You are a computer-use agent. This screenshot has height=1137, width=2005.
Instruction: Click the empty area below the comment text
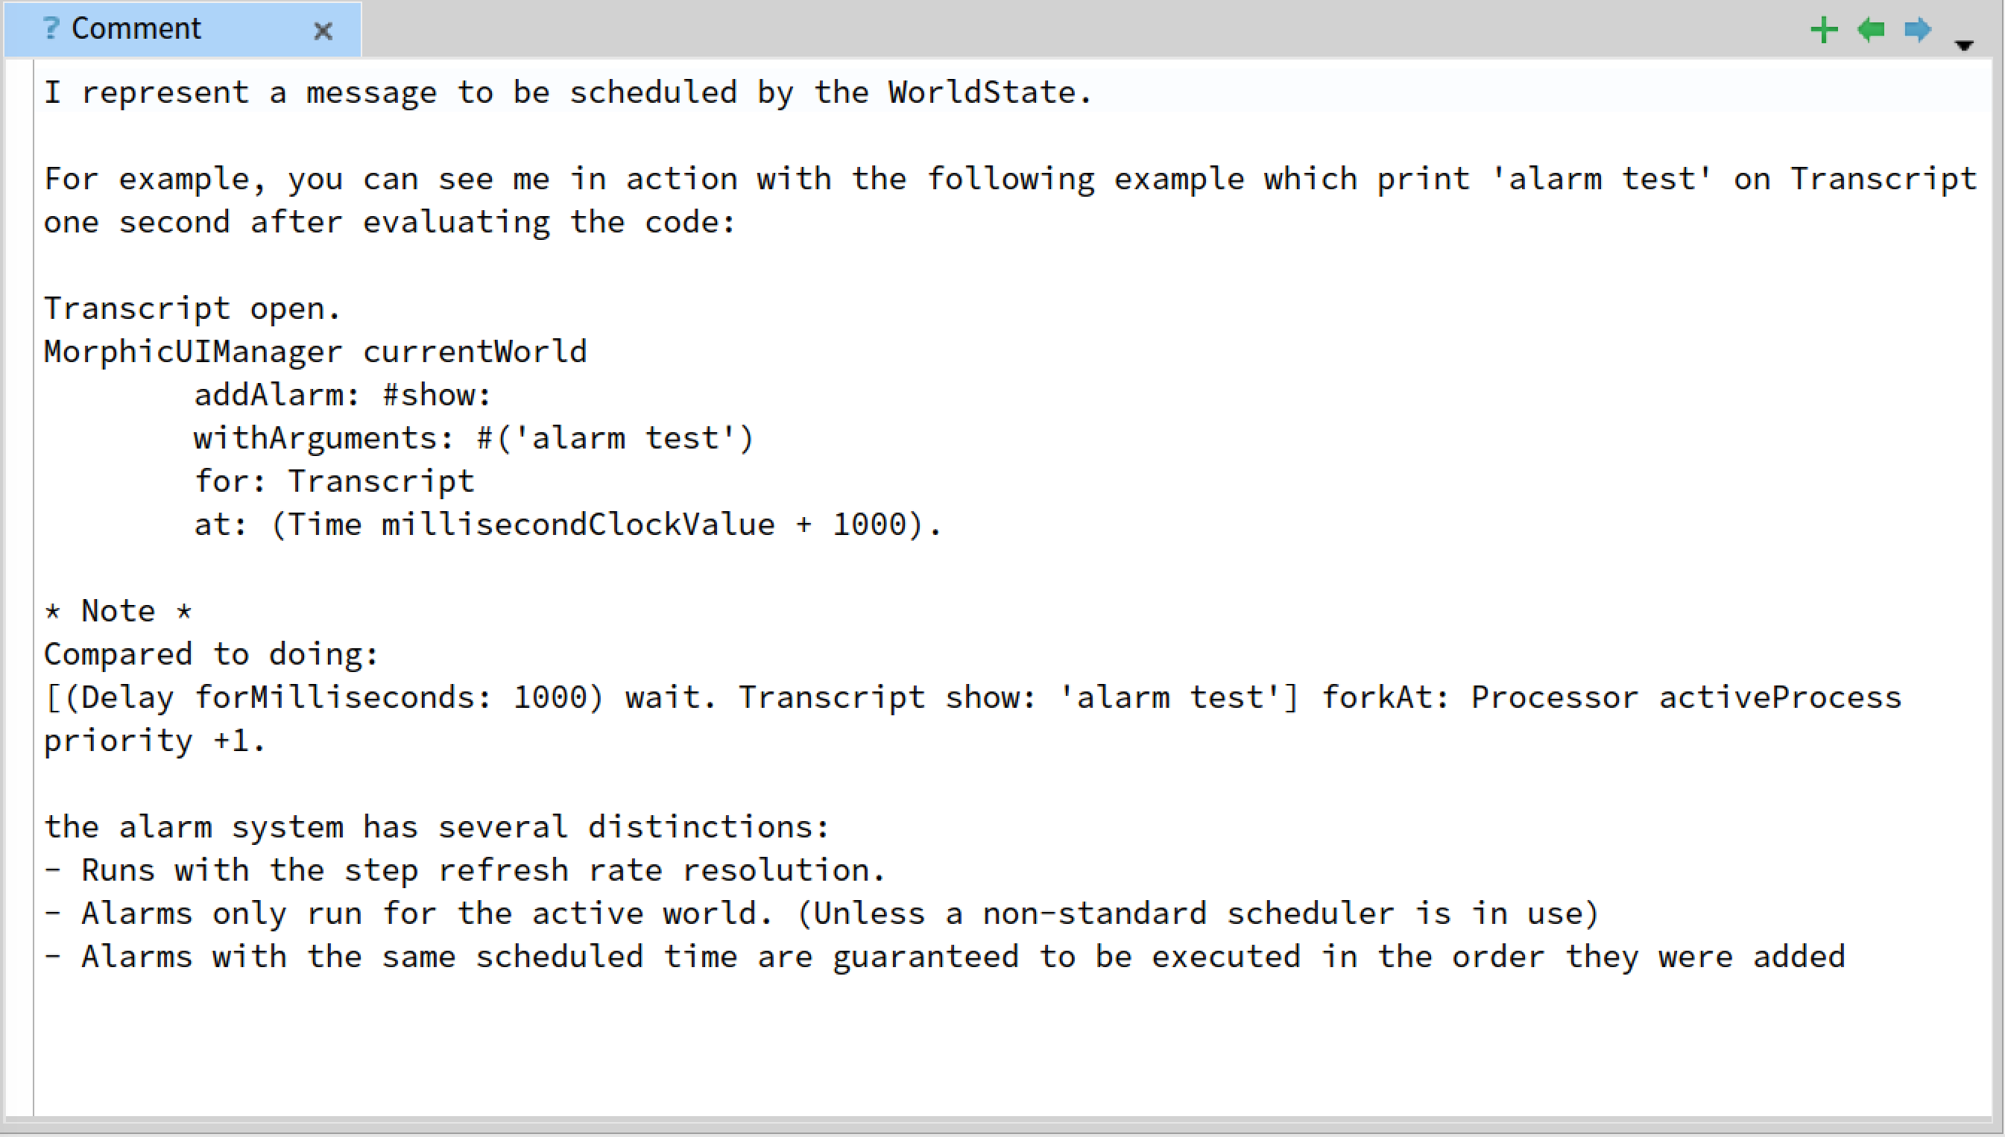click(1011, 1046)
